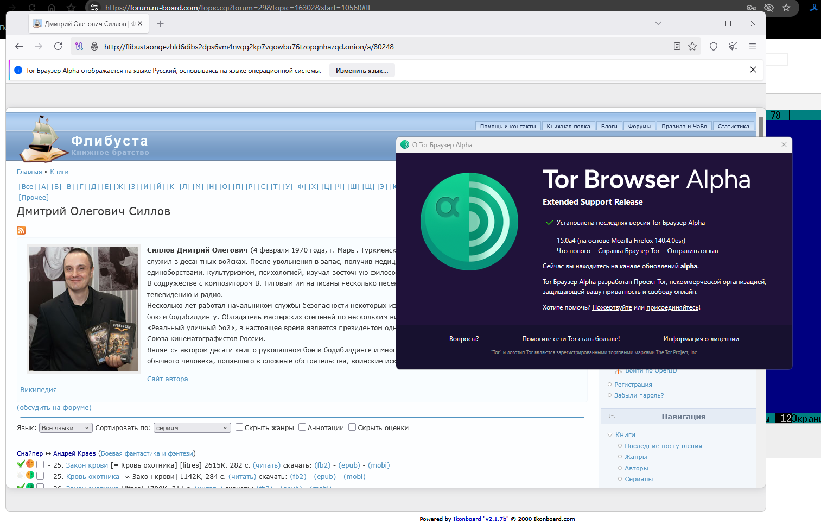Click the New Identity broom icon
Viewport: 821px width, 523px height.
[x=733, y=47]
